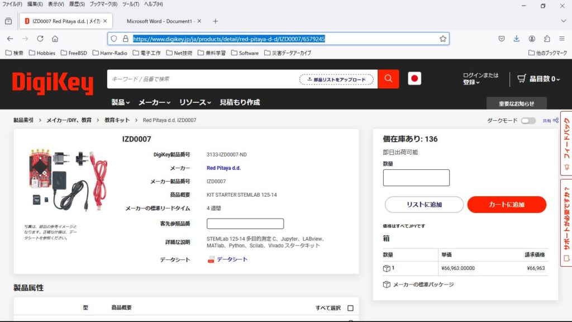Click the box package icon for quantity 1

387,268
